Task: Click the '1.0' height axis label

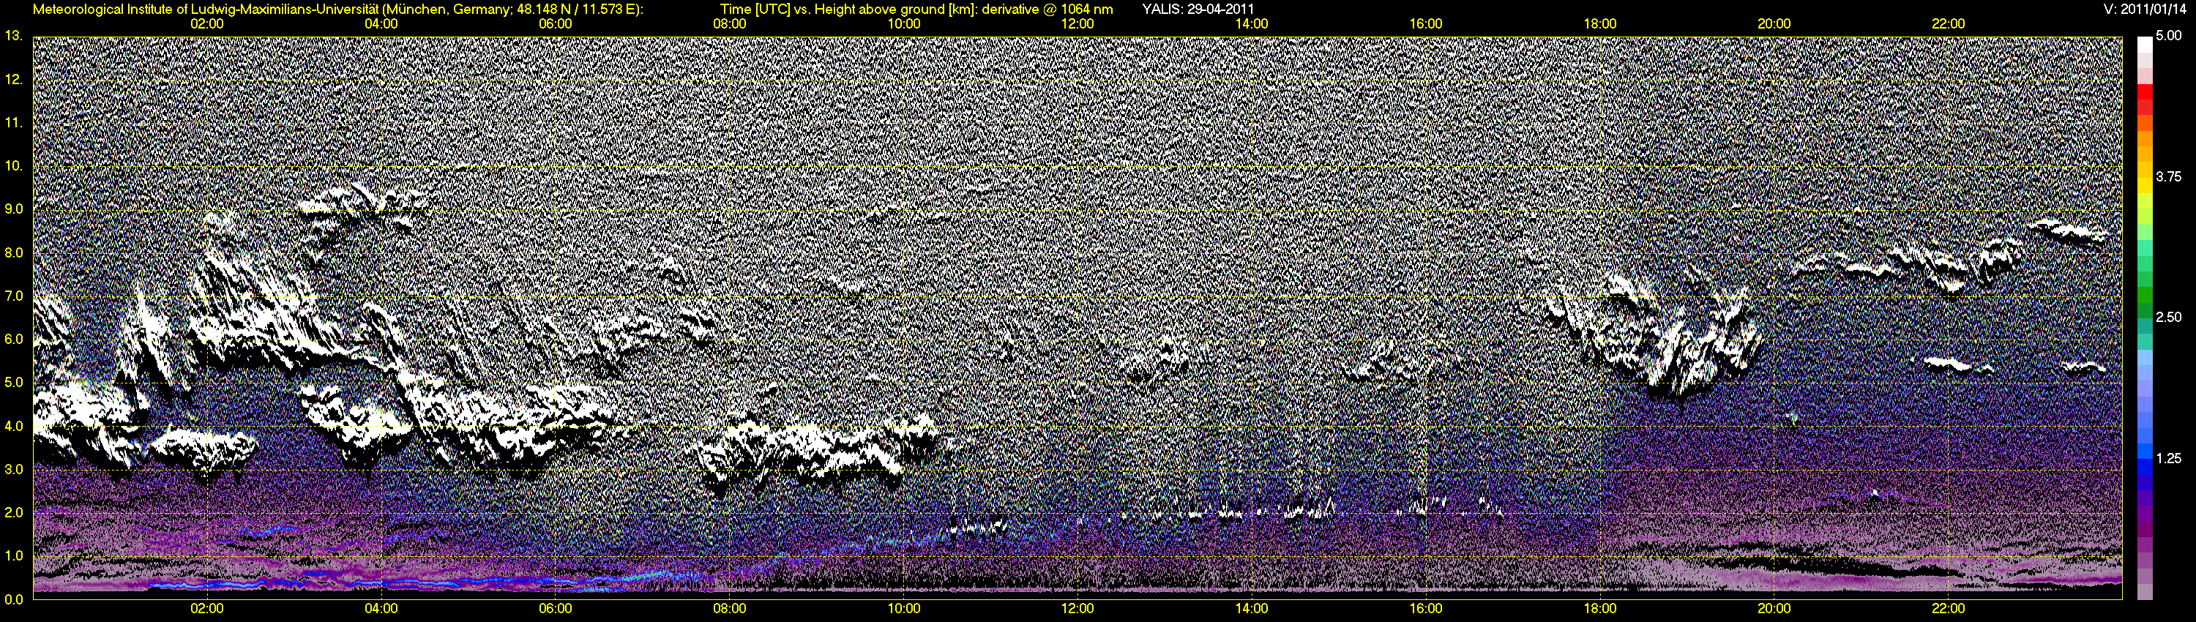Action: pyautogui.click(x=12, y=555)
